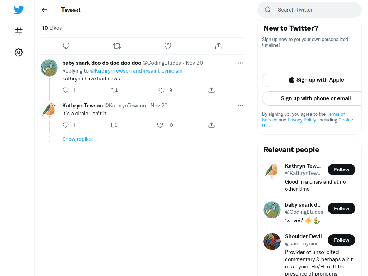This screenshot has width=368, height=276.
Task: Expand the thread with Show replies
Action: [x=78, y=139]
